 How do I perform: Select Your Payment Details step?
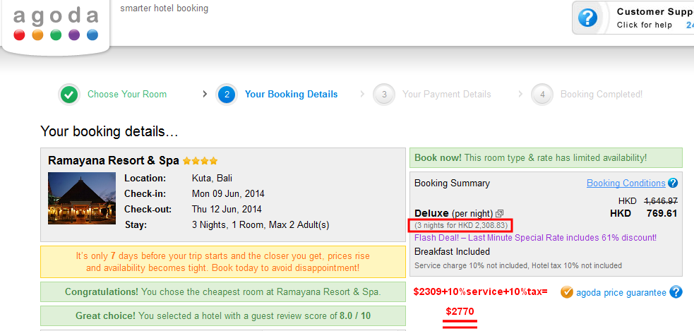pyautogui.click(x=446, y=95)
